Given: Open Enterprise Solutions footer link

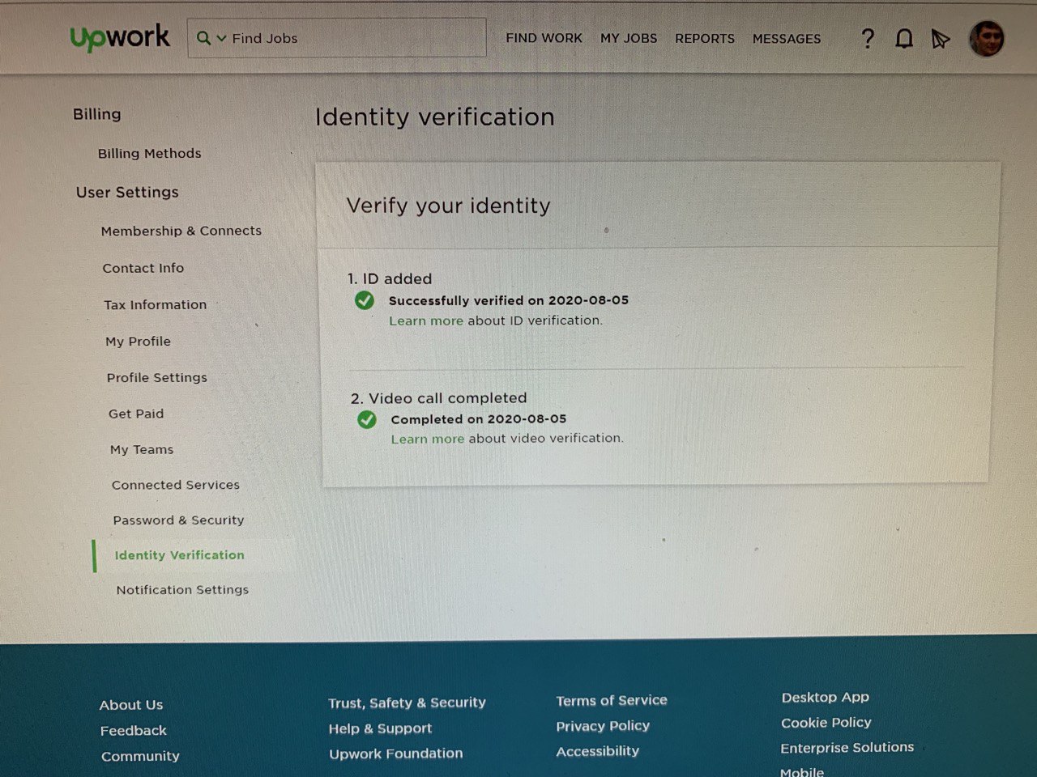Looking at the screenshot, I should click(847, 747).
